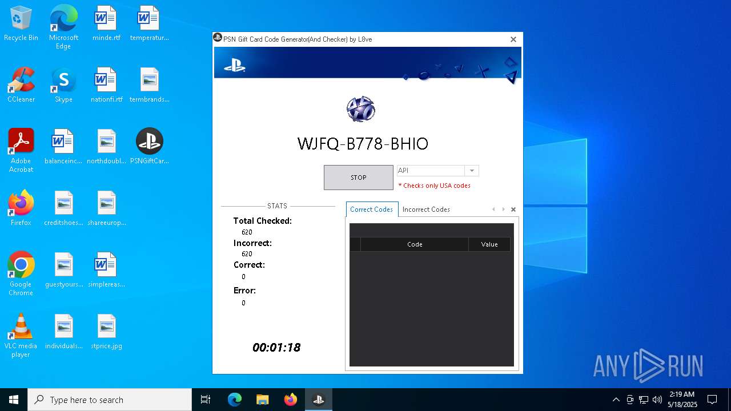The height and width of the screenshot is (411, 731).
Task: Sort by the Value column header
Action: click(x=489, y=244)
